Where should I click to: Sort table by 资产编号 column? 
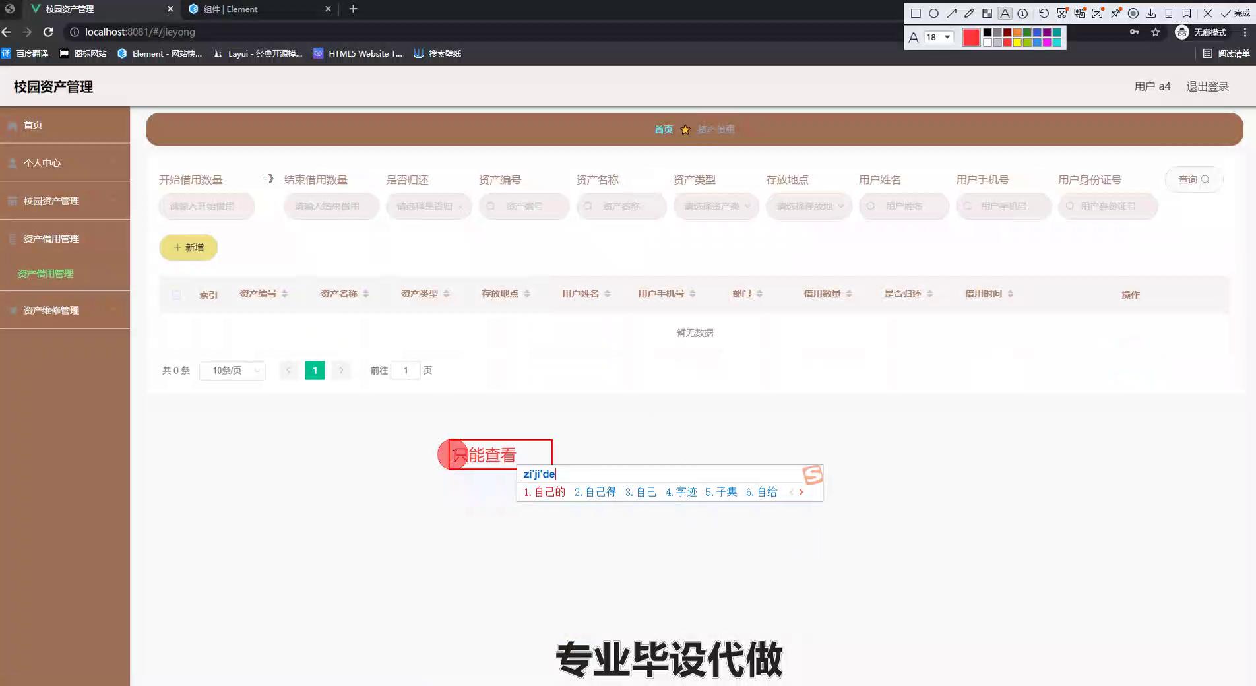pos(284,294)
